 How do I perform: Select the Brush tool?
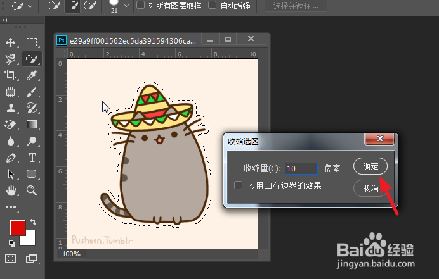click(32, 92)
